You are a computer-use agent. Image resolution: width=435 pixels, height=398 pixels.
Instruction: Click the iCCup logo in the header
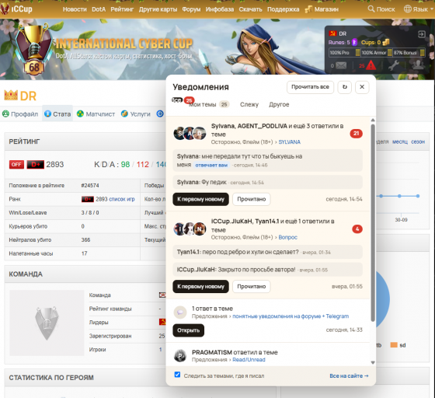point(16,9)
